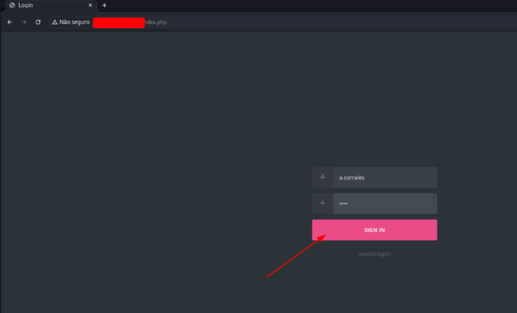Reload the login page
This screenshot has width=517, height=313.
tap(38, 22)
